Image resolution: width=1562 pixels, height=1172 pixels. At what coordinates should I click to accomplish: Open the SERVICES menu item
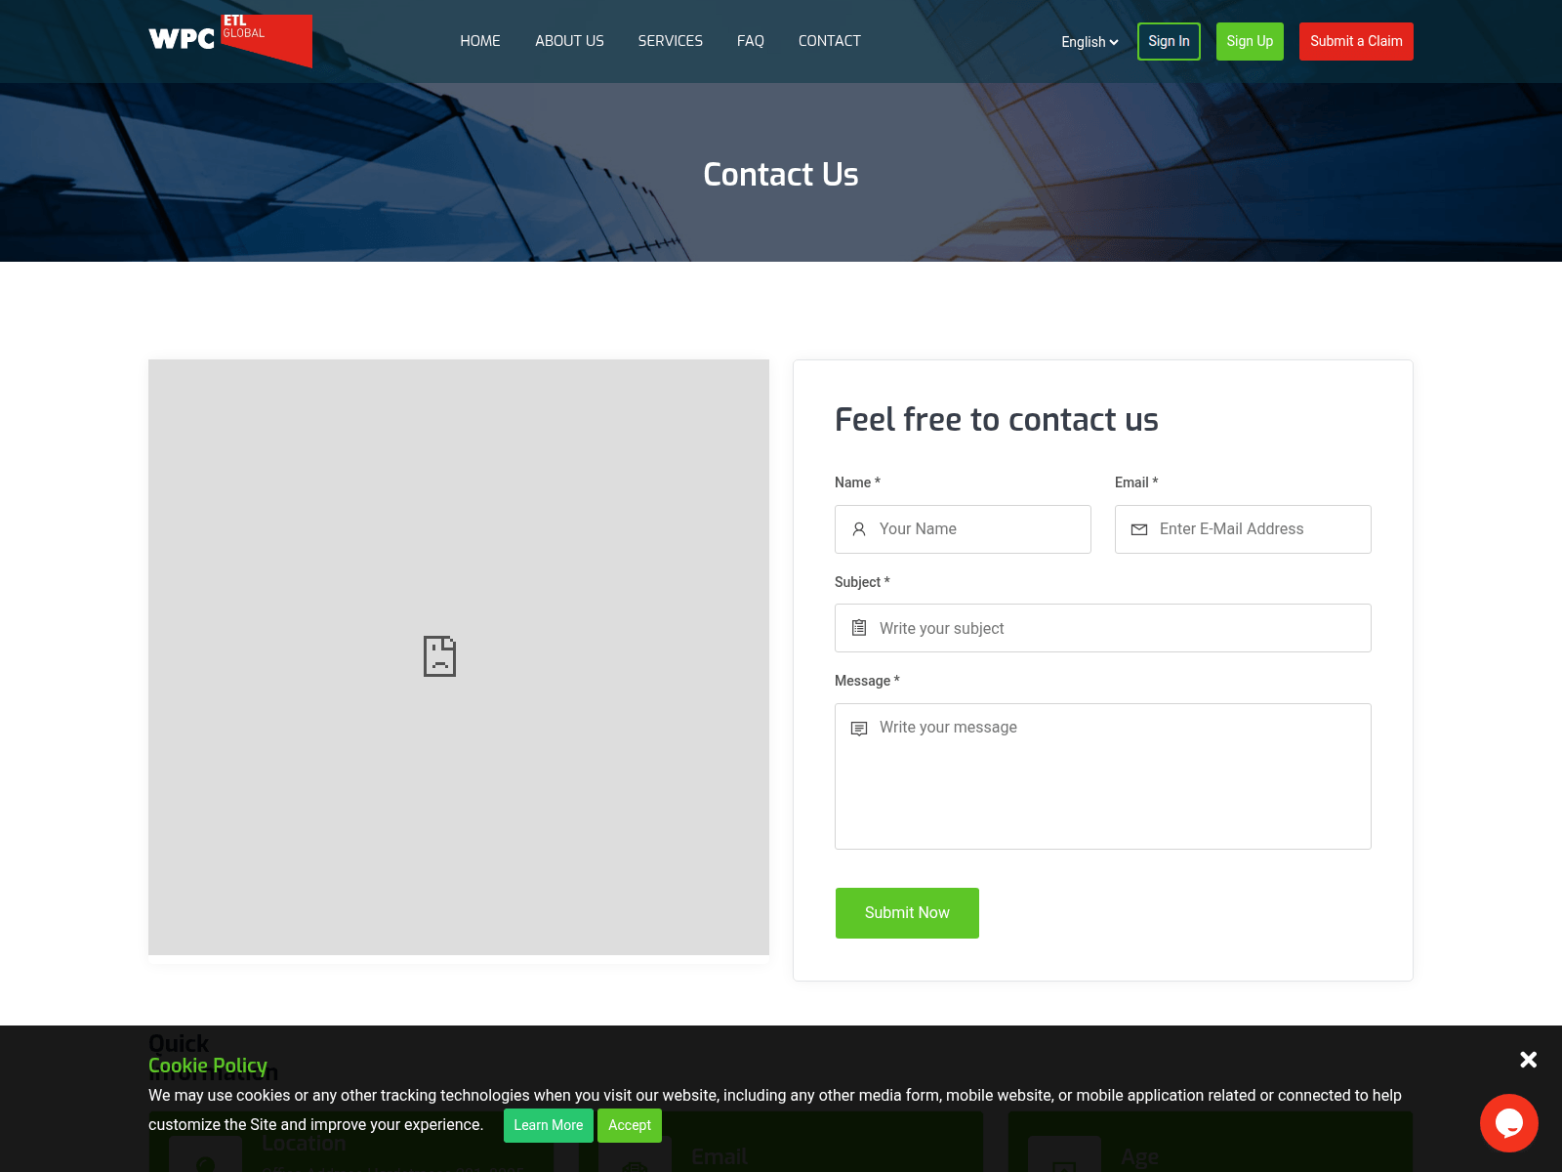point(671,41)
